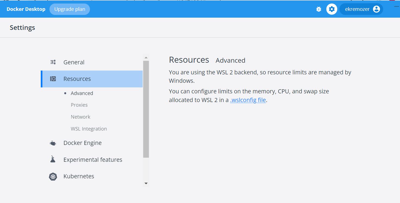400x203 pixels.
Task: Open the .wslconfig file link
Action: (248, 100)
